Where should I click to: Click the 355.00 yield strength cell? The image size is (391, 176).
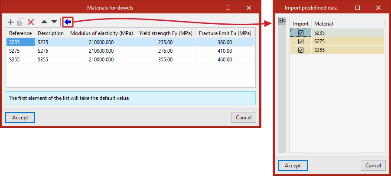[x=166, y=60]
